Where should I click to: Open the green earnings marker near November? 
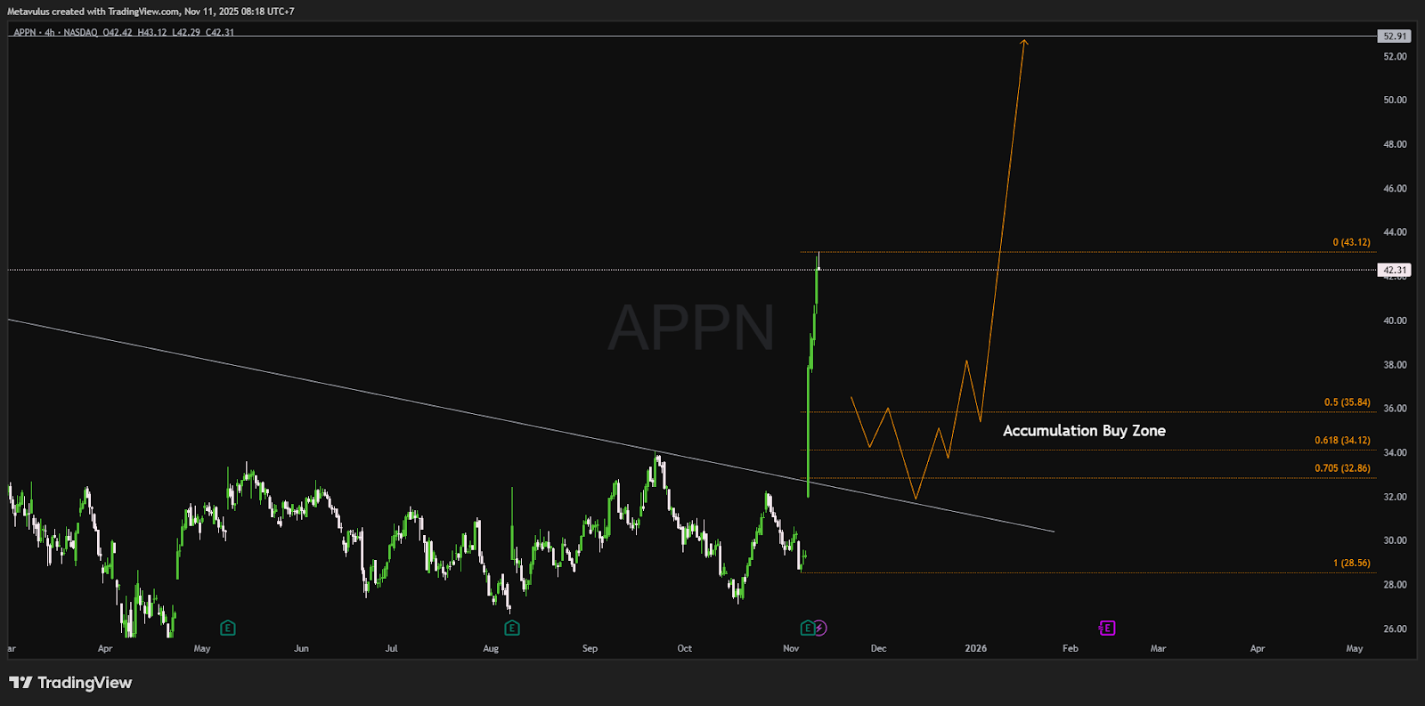click(x=807, y=628)
